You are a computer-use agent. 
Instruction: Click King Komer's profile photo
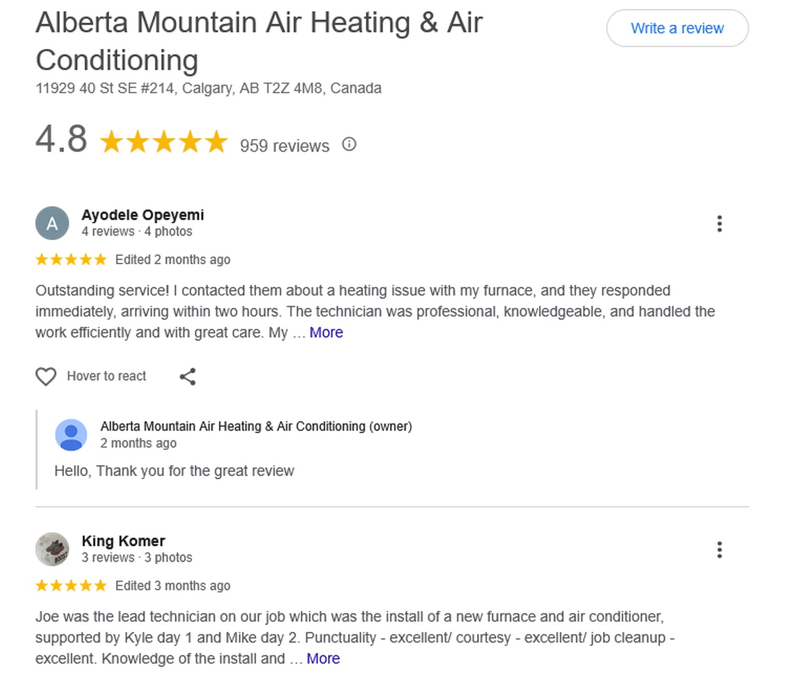pos(52,549)
